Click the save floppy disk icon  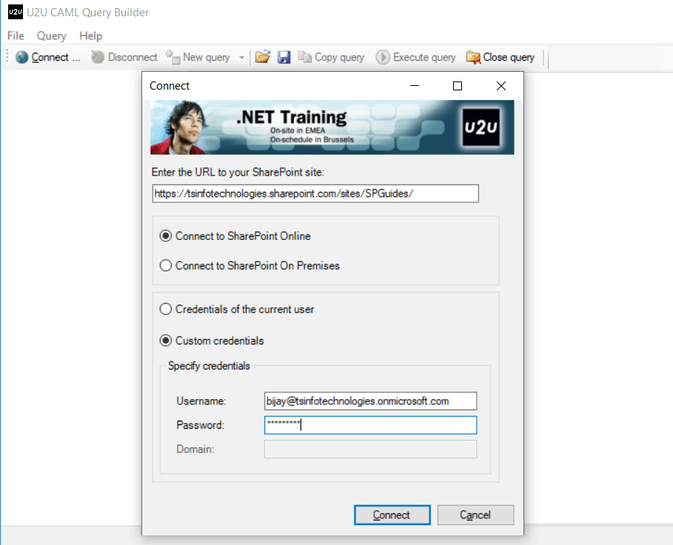tap(284, 57)
